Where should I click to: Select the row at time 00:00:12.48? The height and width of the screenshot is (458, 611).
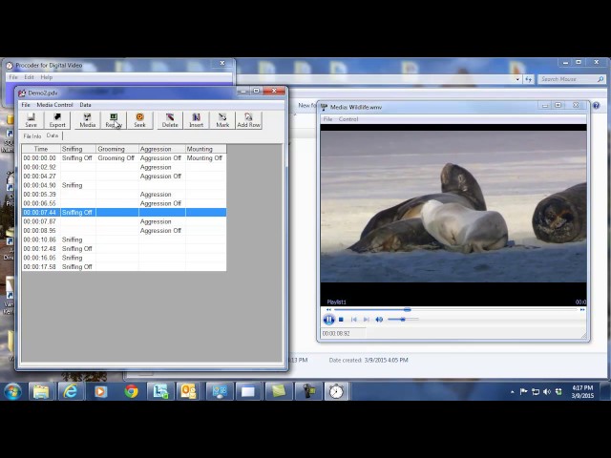pyautogui.click(x=124, y=248)
